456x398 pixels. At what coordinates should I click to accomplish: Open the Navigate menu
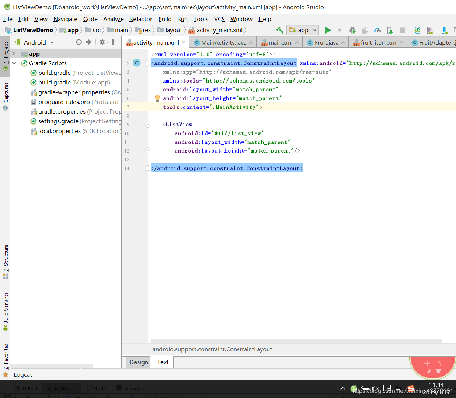(65, 19)
